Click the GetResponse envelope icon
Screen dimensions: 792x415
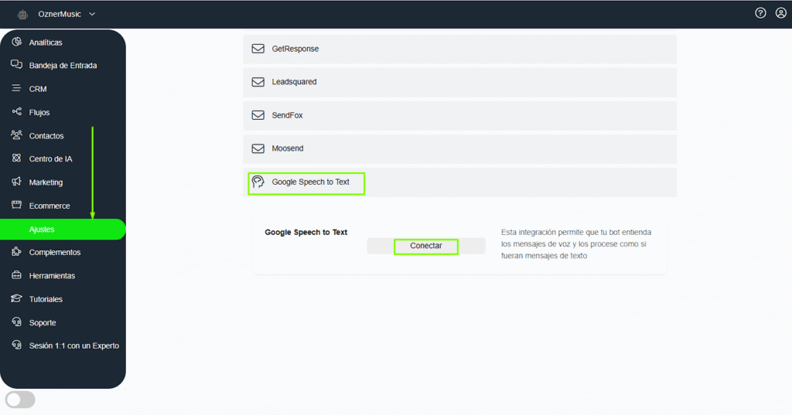point(258,49)
